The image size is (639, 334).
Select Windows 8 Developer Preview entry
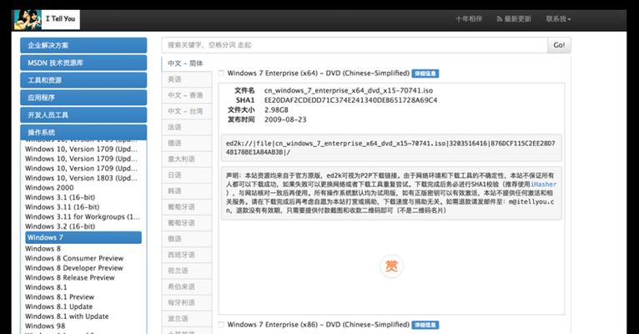tap(73, 268)
